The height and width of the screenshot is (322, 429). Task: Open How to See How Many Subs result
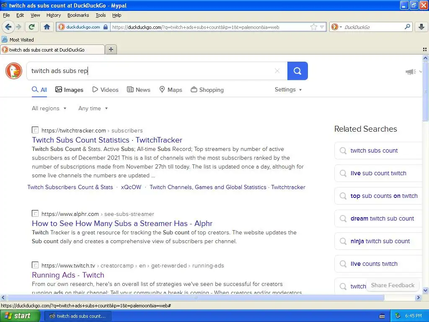pos(122,223)
